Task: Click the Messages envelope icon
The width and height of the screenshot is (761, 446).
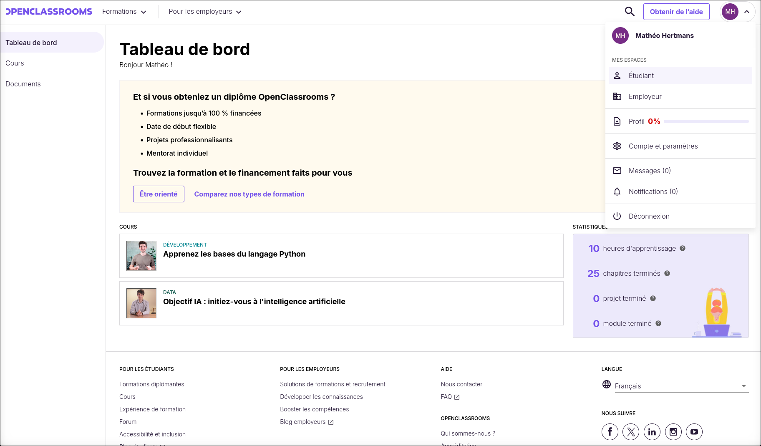Action: tap(617, 171)
